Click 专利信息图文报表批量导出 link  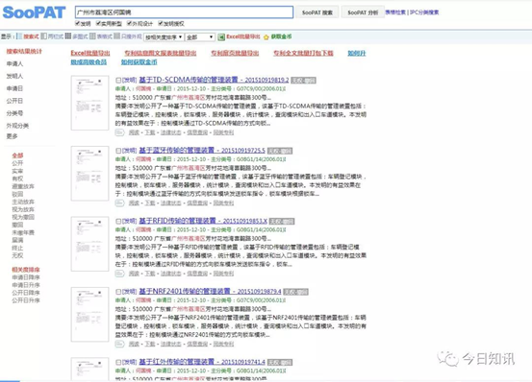161,53
